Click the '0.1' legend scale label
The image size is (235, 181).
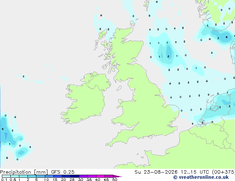pyautogui.click(x=4, y=180)
